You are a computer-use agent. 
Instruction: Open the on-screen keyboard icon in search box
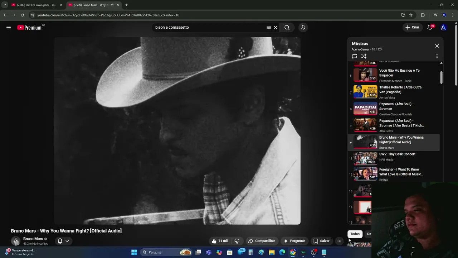(269, 28)
